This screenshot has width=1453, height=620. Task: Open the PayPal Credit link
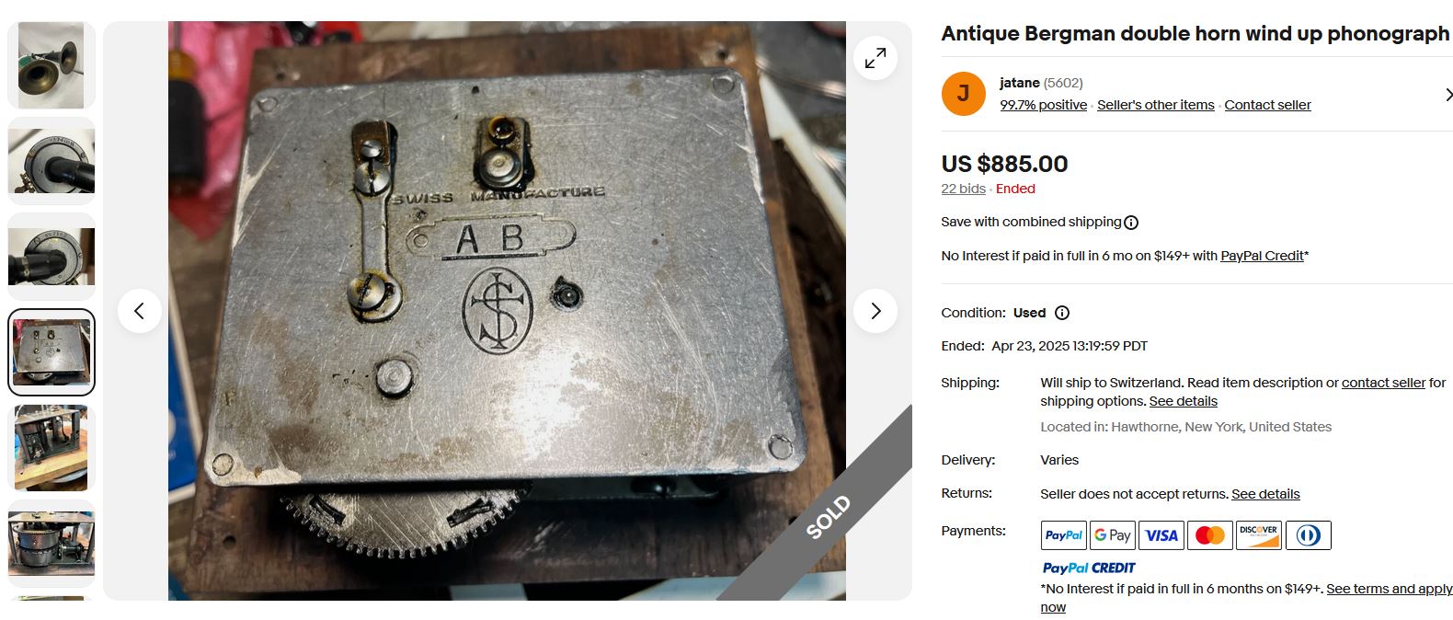1262,256
